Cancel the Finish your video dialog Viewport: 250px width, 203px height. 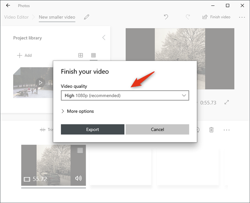[x=157, y=129]
